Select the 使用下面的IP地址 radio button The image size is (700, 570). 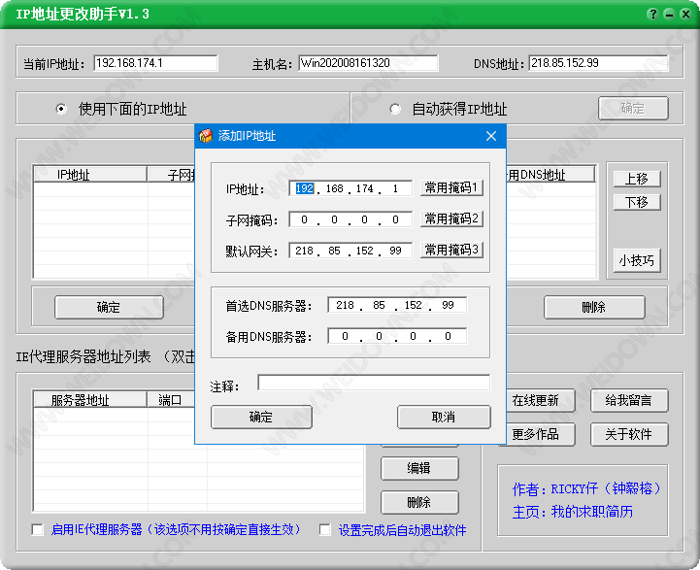pos(61,109)
